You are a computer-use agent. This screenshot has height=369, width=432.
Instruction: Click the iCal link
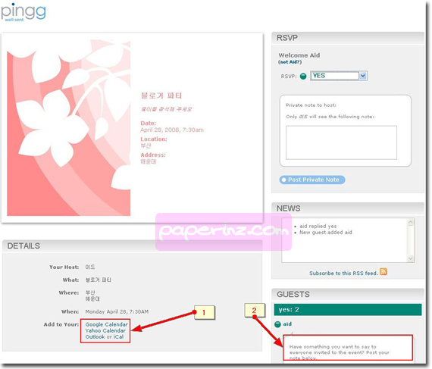[x=118, y=336]
